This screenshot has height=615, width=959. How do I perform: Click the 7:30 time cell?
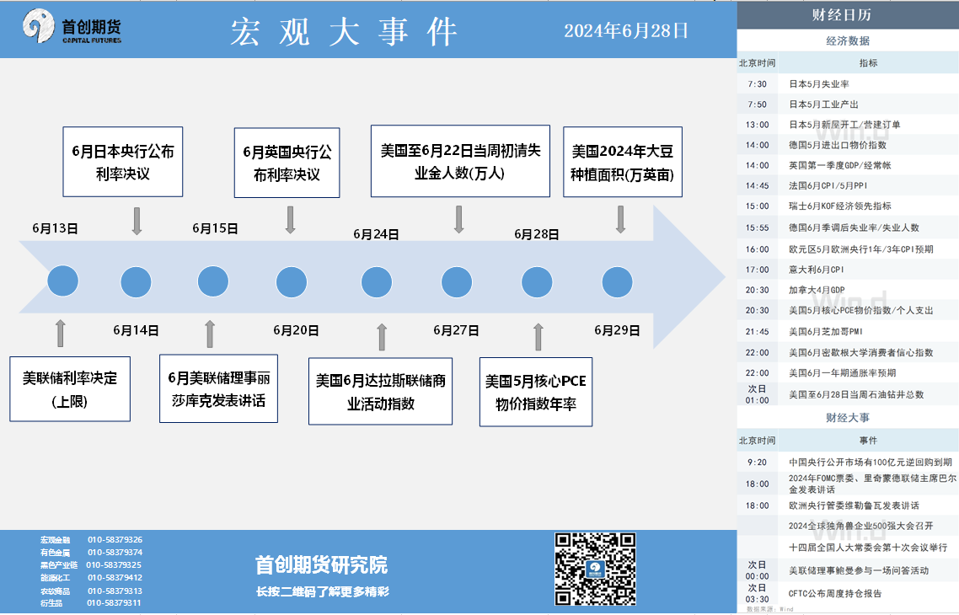point(757,83)
